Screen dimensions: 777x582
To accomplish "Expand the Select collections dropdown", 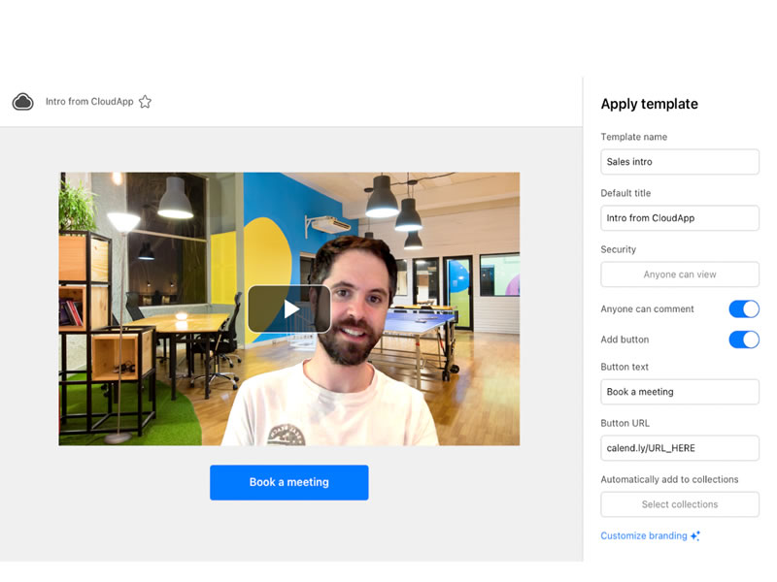I will coord(679,504).
